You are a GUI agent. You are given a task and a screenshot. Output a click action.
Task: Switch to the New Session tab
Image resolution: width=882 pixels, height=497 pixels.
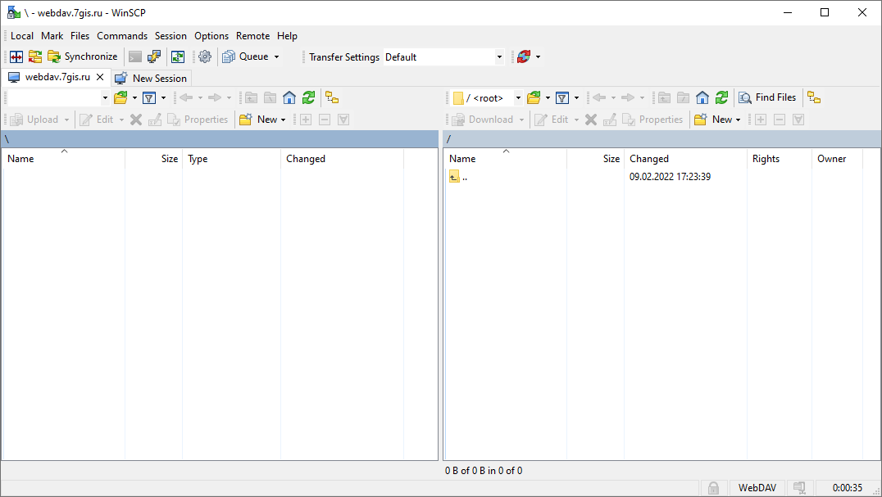click(152, 78)
